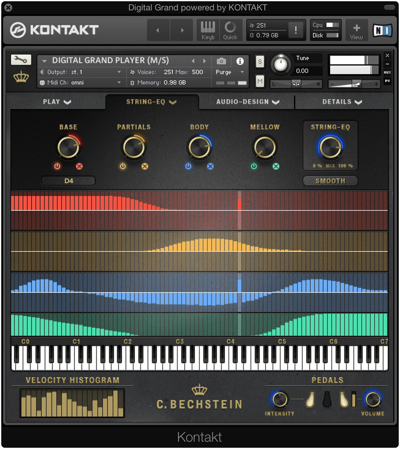Toggle the BASE knob power switch

[x=57, y=166]
